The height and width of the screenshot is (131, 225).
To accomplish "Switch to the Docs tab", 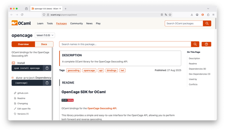I will [x=44, y=44].
